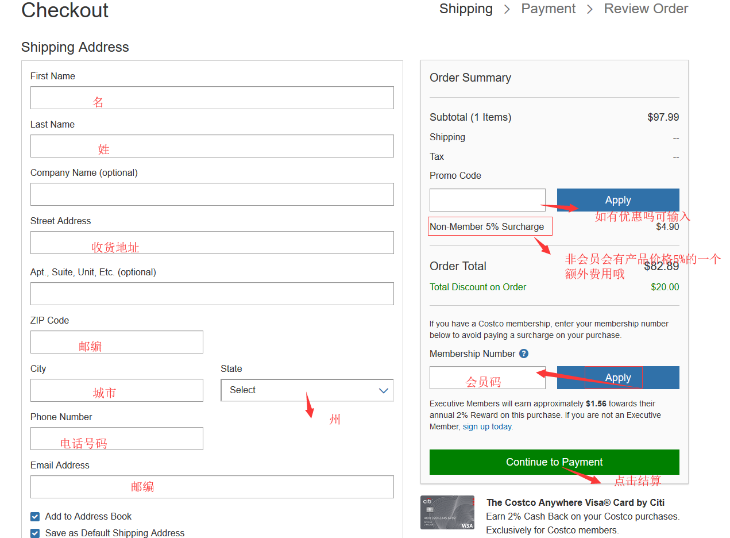The image size is (730, 538).
Task: Click the Membership Number help question-mark icon
Action: [x=524, y=354]
